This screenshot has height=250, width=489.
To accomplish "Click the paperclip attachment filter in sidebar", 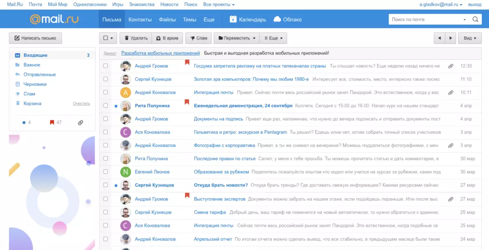I will pos(80,123).
